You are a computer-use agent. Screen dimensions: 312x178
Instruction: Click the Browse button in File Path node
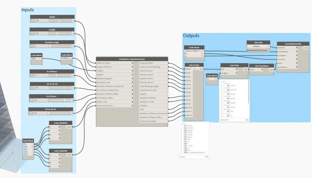point(257,46)
